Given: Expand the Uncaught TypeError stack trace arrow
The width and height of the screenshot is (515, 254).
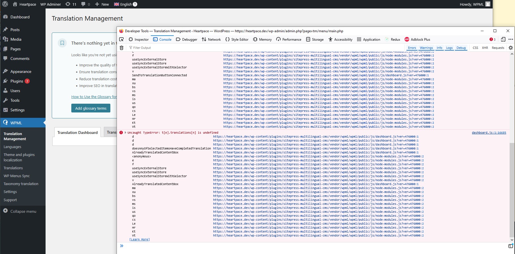Looking at the screenshot, I should pyautogui.click(x=125, y=133).
